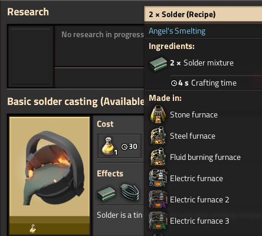Click the empty research preview slot
The height and width of the screenshot is (236, 262).
(31, 57)
